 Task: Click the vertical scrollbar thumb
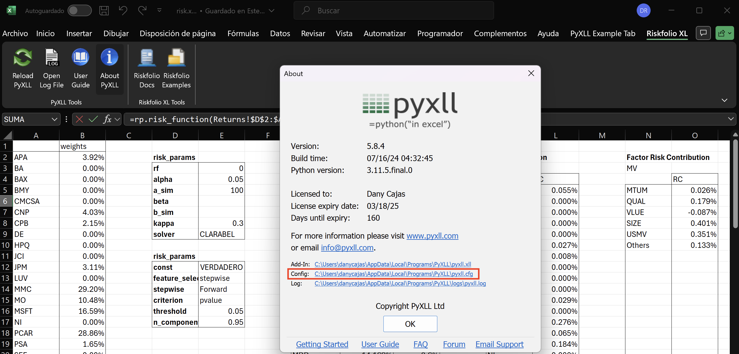(735, 184)
